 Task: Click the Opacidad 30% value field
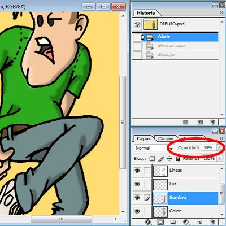(x=209, y=147)
